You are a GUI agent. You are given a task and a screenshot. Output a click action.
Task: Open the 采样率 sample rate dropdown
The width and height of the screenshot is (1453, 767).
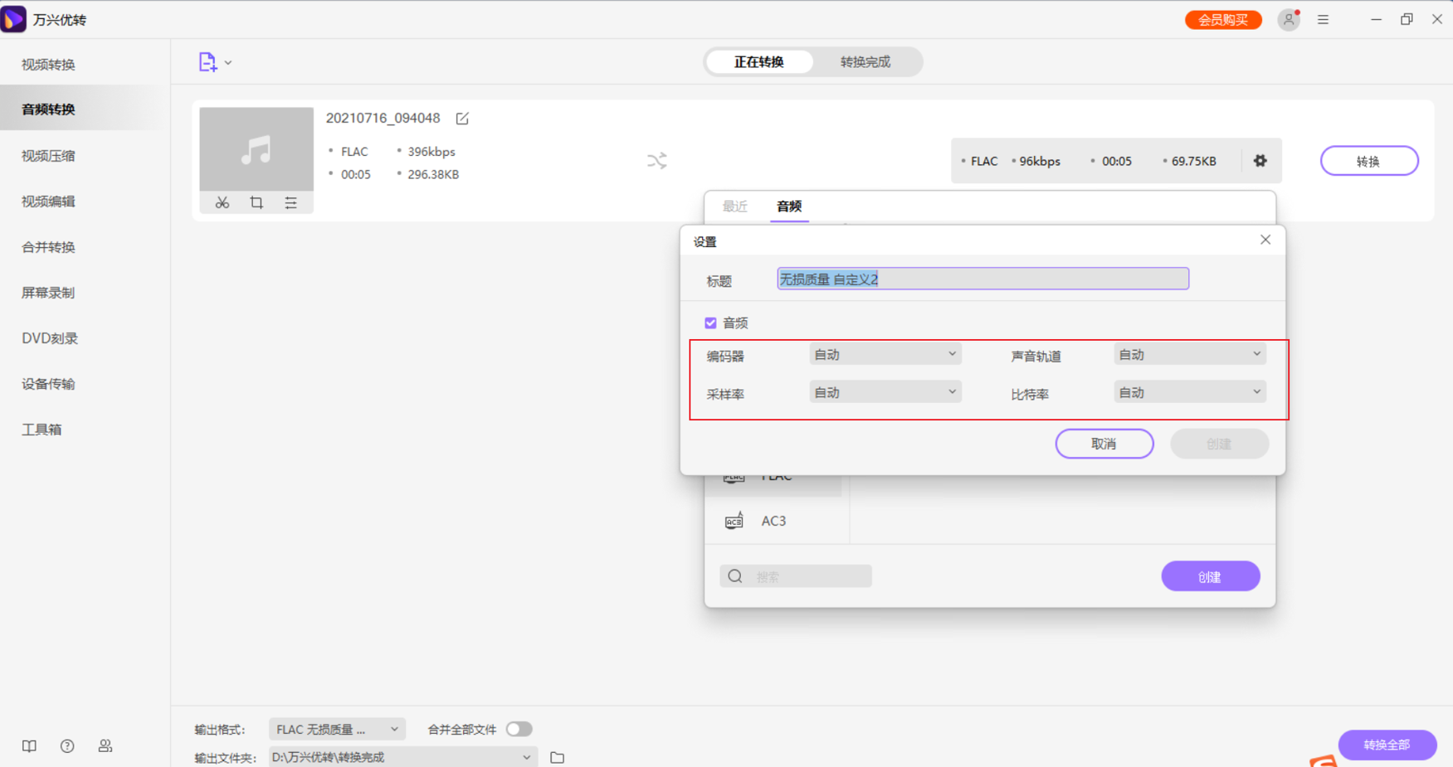885,391
